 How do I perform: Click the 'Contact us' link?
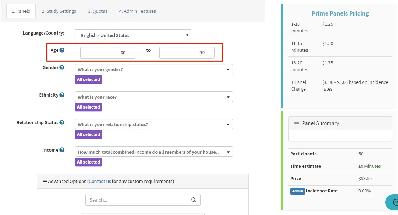[x=100, y=181]
